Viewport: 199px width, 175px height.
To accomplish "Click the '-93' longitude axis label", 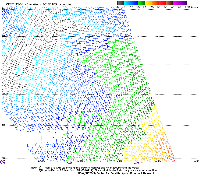I will point(158,161).
